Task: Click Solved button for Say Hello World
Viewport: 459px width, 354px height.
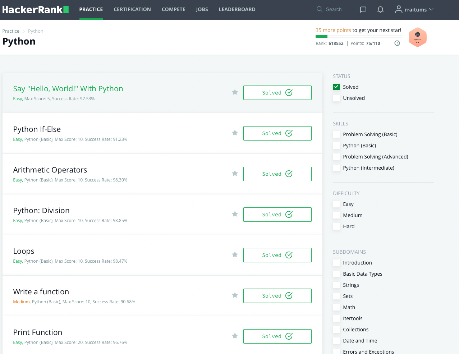Action: (277, 93)
